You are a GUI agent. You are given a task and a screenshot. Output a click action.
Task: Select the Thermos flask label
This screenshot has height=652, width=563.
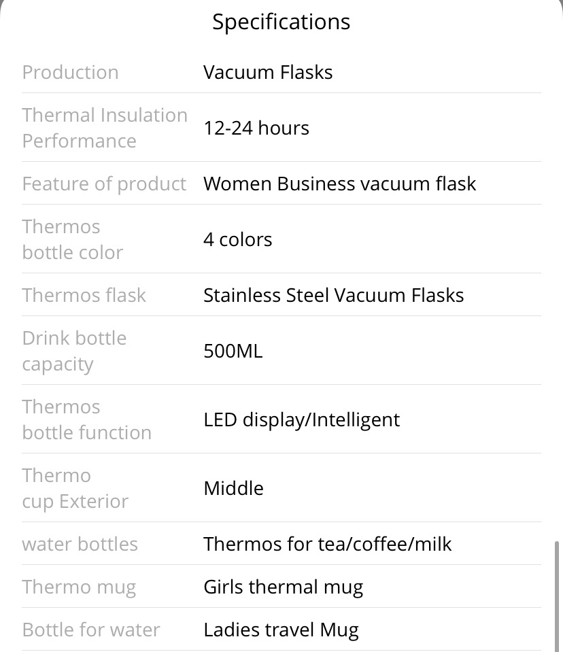[x=84, y=295]
